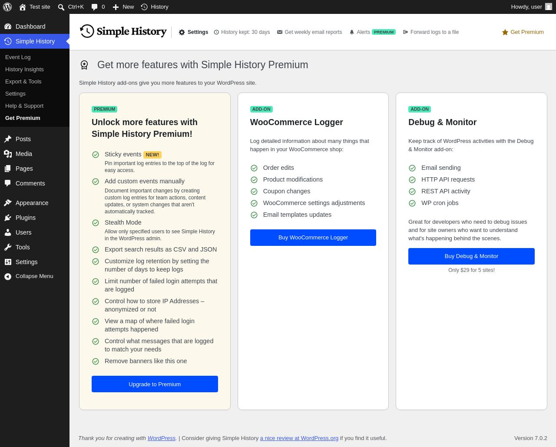Click the Simple History logo
Screen dimensions: 556x447
point(123,31)
